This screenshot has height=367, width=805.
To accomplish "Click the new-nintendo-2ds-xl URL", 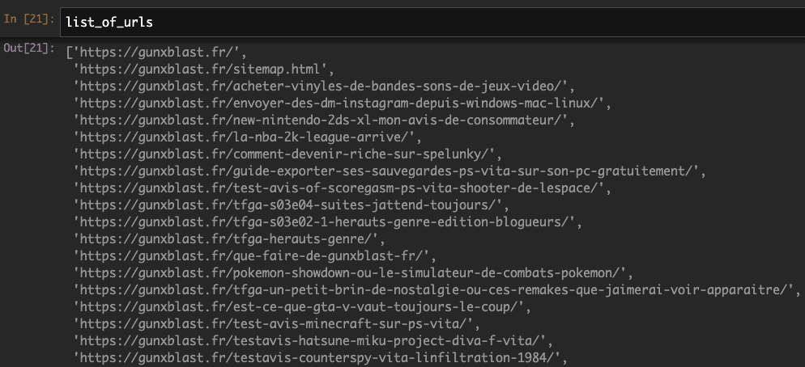I will coord(324,120).
